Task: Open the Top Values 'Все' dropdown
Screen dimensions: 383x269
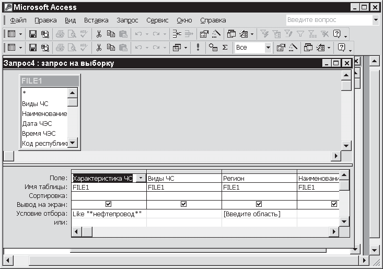Action: pyautogui.click(x=268, y=48)
